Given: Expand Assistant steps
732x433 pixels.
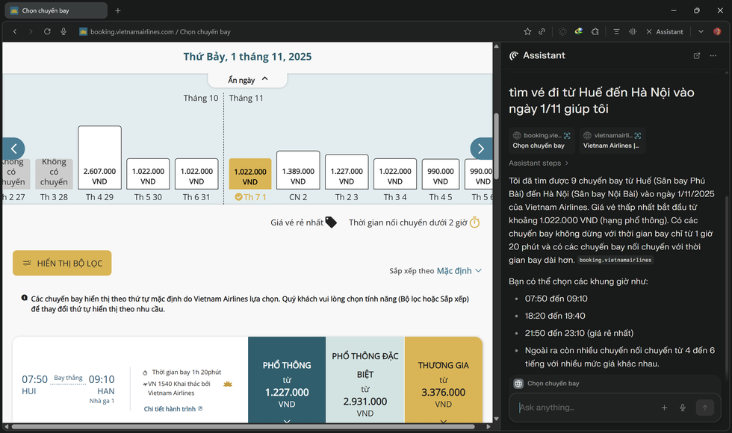Looking at the screenshot, I should (x=538, y=163).
